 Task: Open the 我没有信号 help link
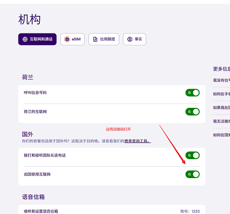click(221, 80)
